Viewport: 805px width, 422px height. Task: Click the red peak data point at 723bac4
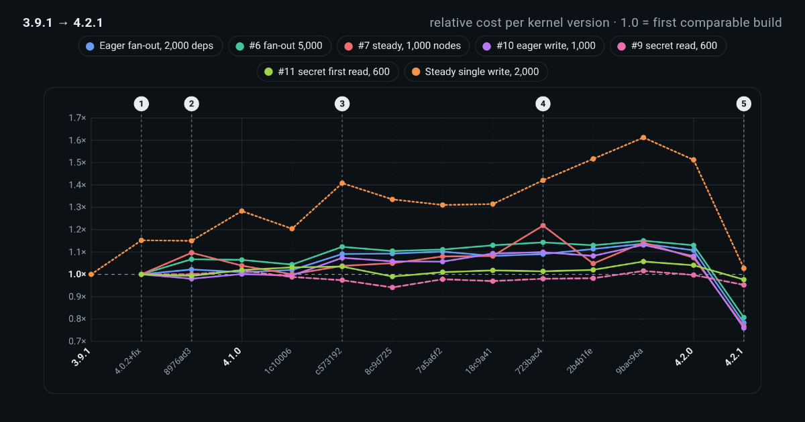pyautogui.click(x=543, y=225)
